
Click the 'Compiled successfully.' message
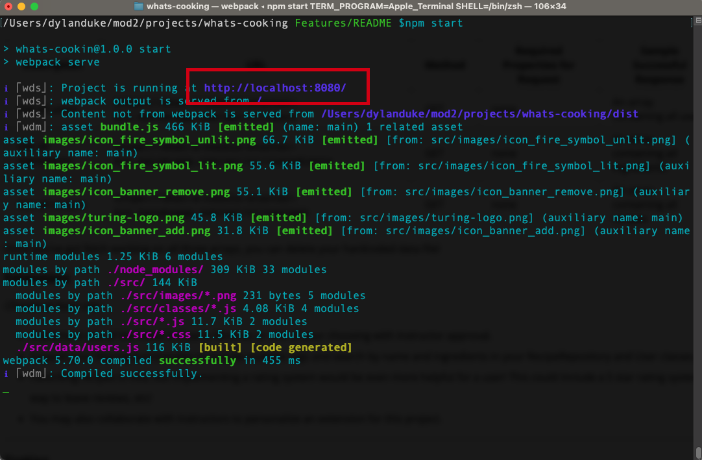132,373
